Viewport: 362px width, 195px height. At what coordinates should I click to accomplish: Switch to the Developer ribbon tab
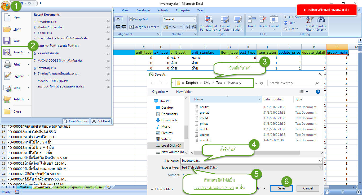143,10
